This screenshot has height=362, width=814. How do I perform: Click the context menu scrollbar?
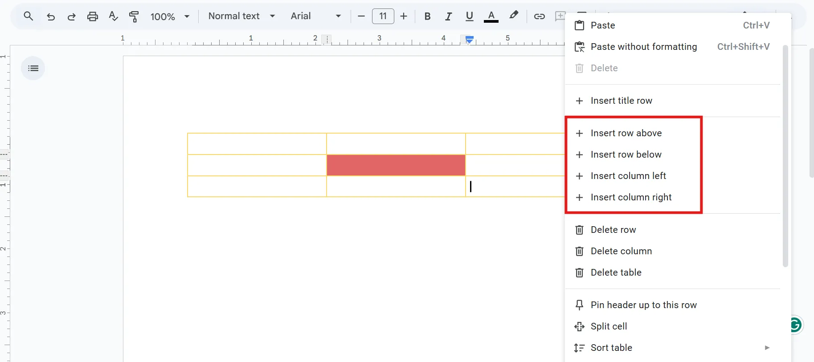coord(785,156)
